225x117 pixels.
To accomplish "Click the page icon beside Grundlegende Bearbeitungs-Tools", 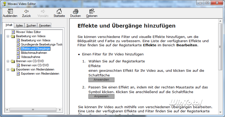I will pos(18,44).
